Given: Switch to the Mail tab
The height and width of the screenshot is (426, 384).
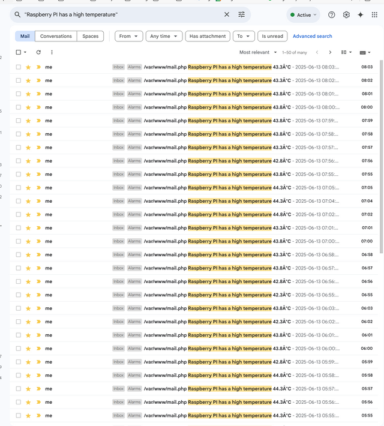Looking at the screenshot, I should pyautogui.click(x=25, y=36).
